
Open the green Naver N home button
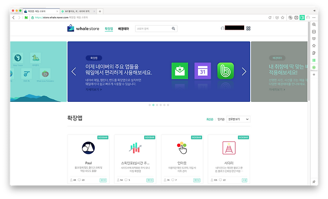(26, 18)
